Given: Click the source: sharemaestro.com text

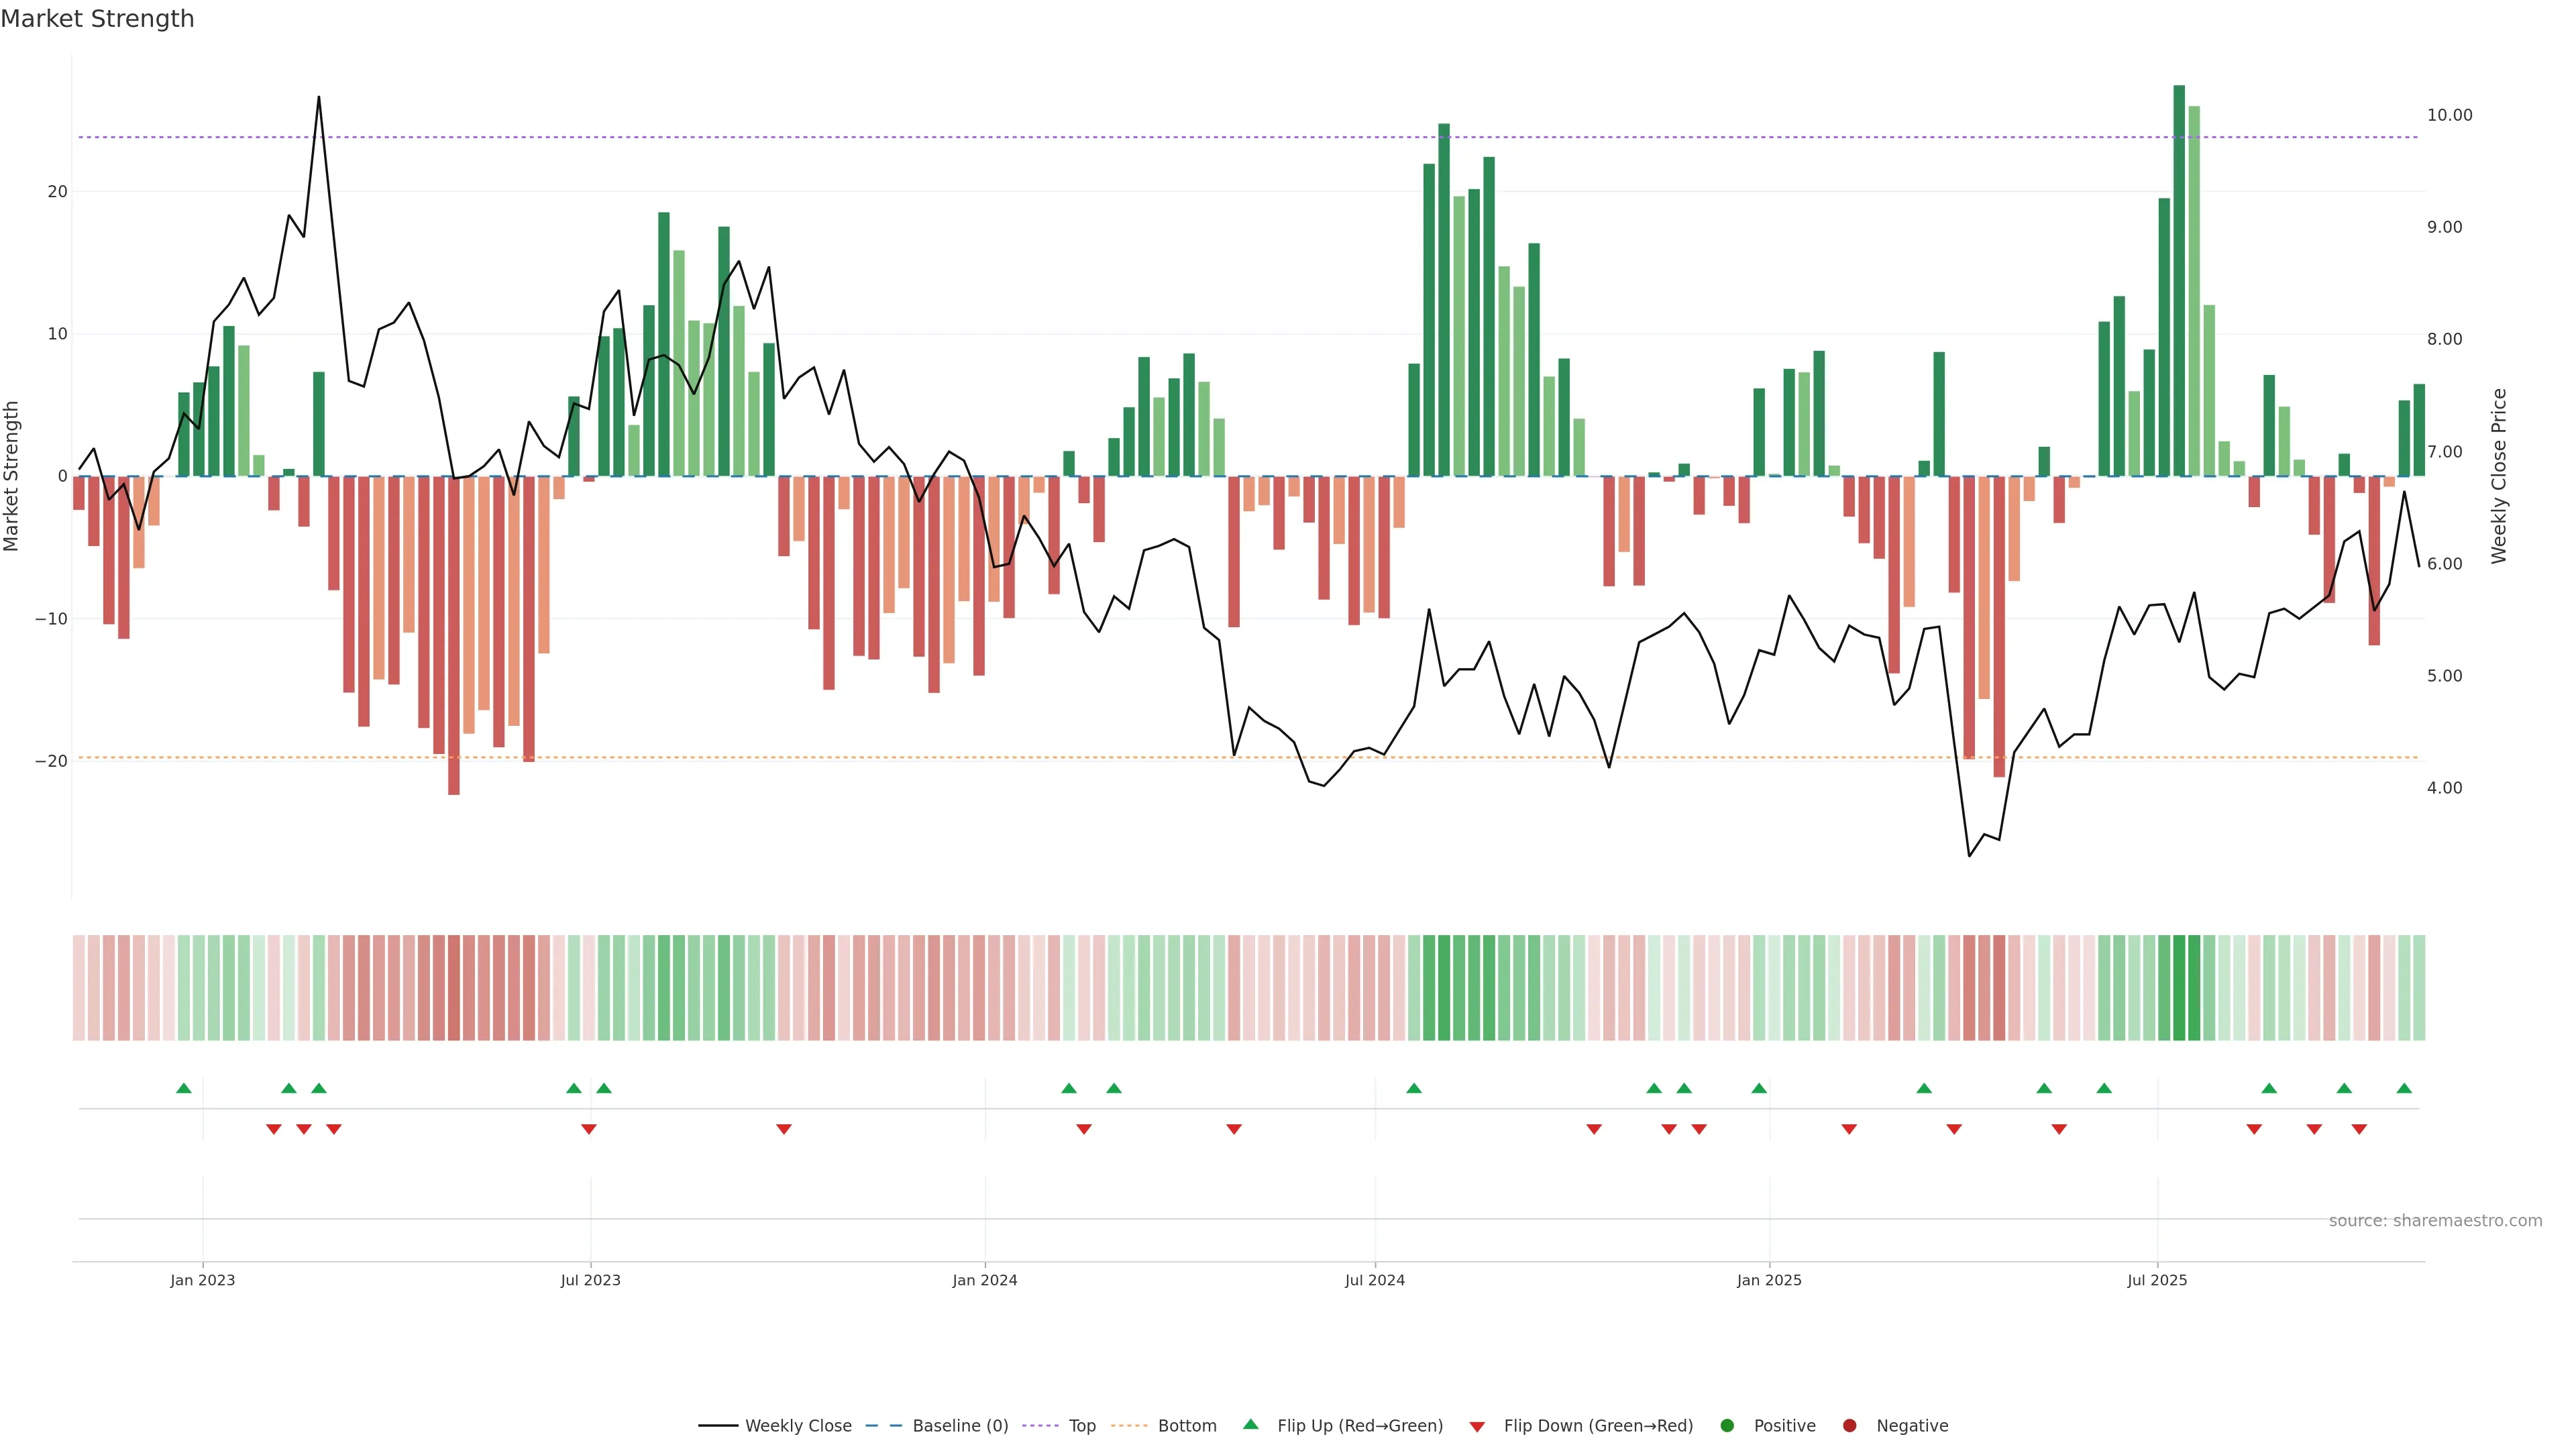Looking at the screenshot, I should point(2435,1220).
